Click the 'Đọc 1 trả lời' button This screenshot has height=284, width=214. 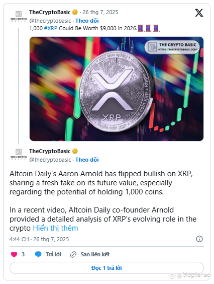pyautogui.click(x=106, y=268)
